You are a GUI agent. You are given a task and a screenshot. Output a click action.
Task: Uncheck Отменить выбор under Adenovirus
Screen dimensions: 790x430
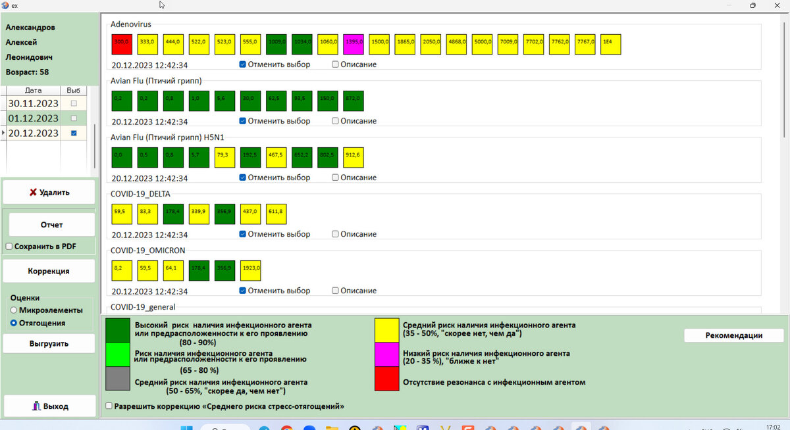point(242,64)
